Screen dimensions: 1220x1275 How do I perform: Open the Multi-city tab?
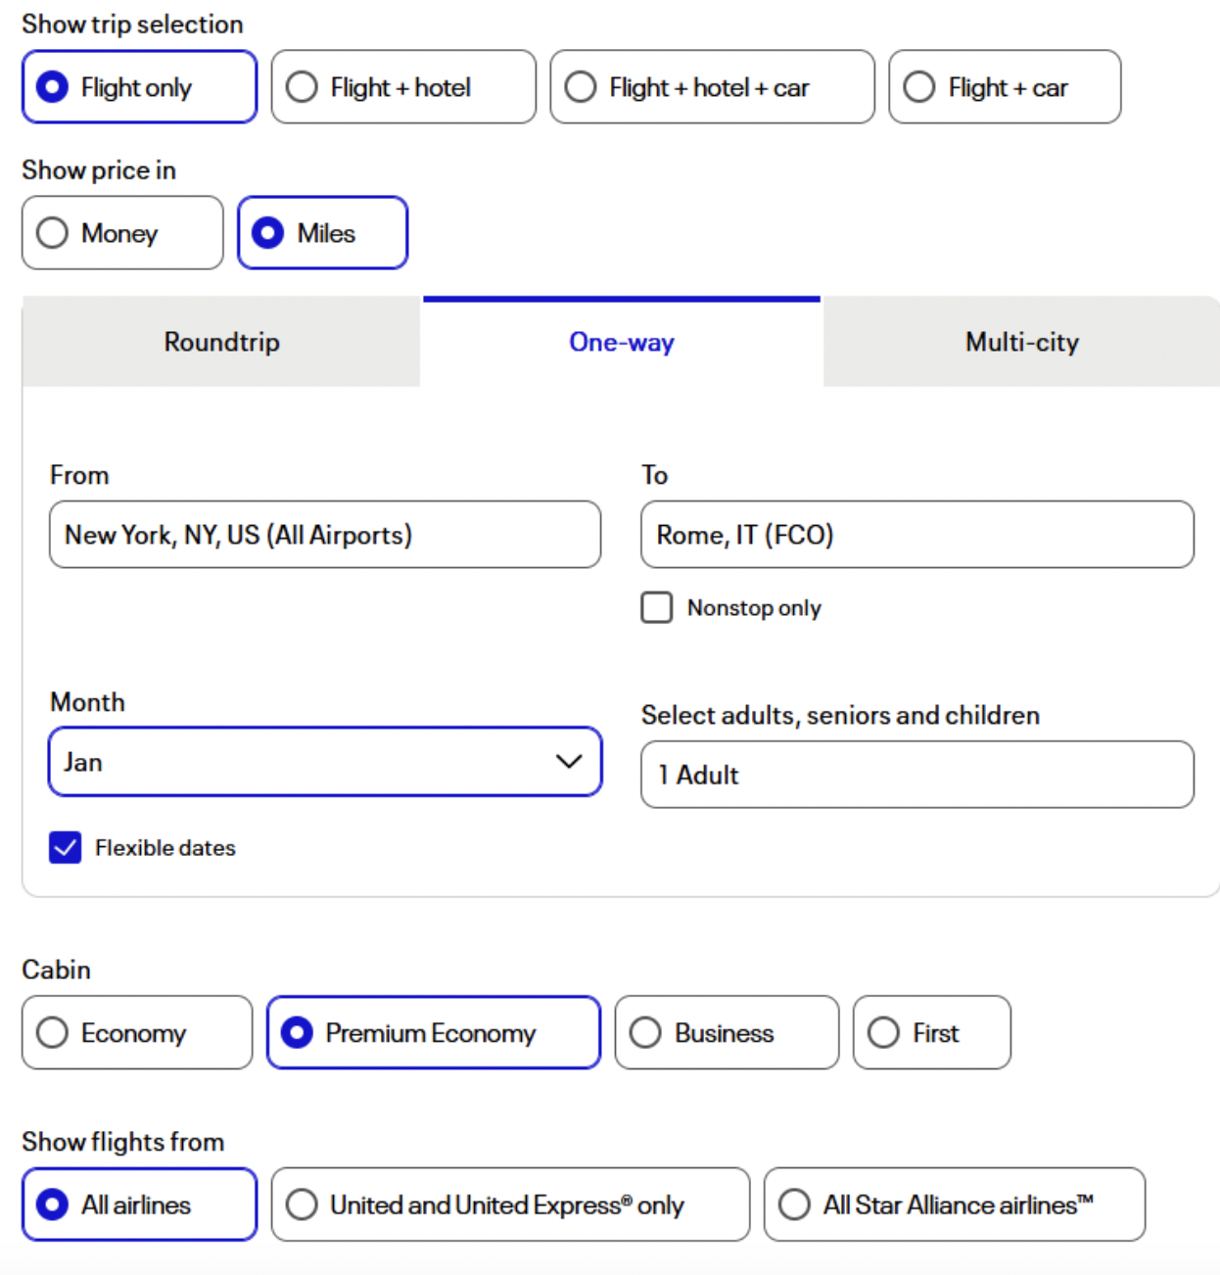tap(1021, 343)
